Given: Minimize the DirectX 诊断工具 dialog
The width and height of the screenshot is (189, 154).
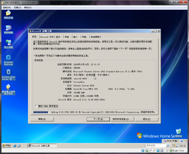Looking at the screenshot, I should 152,31.
